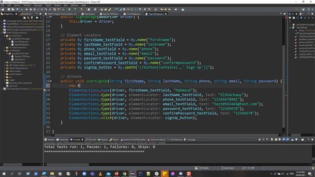Switch to the Markers tab

(49, 140)
